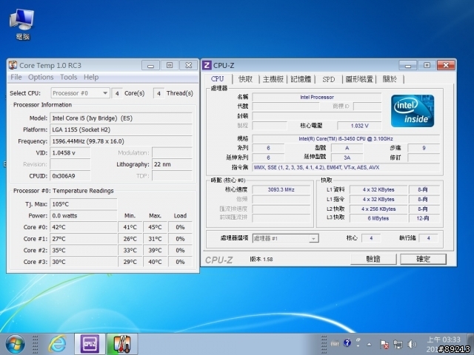Switch to the 主機板 (Mainboard) tab
This screenshot has width=474, height=355.
(x=273, y=79)
